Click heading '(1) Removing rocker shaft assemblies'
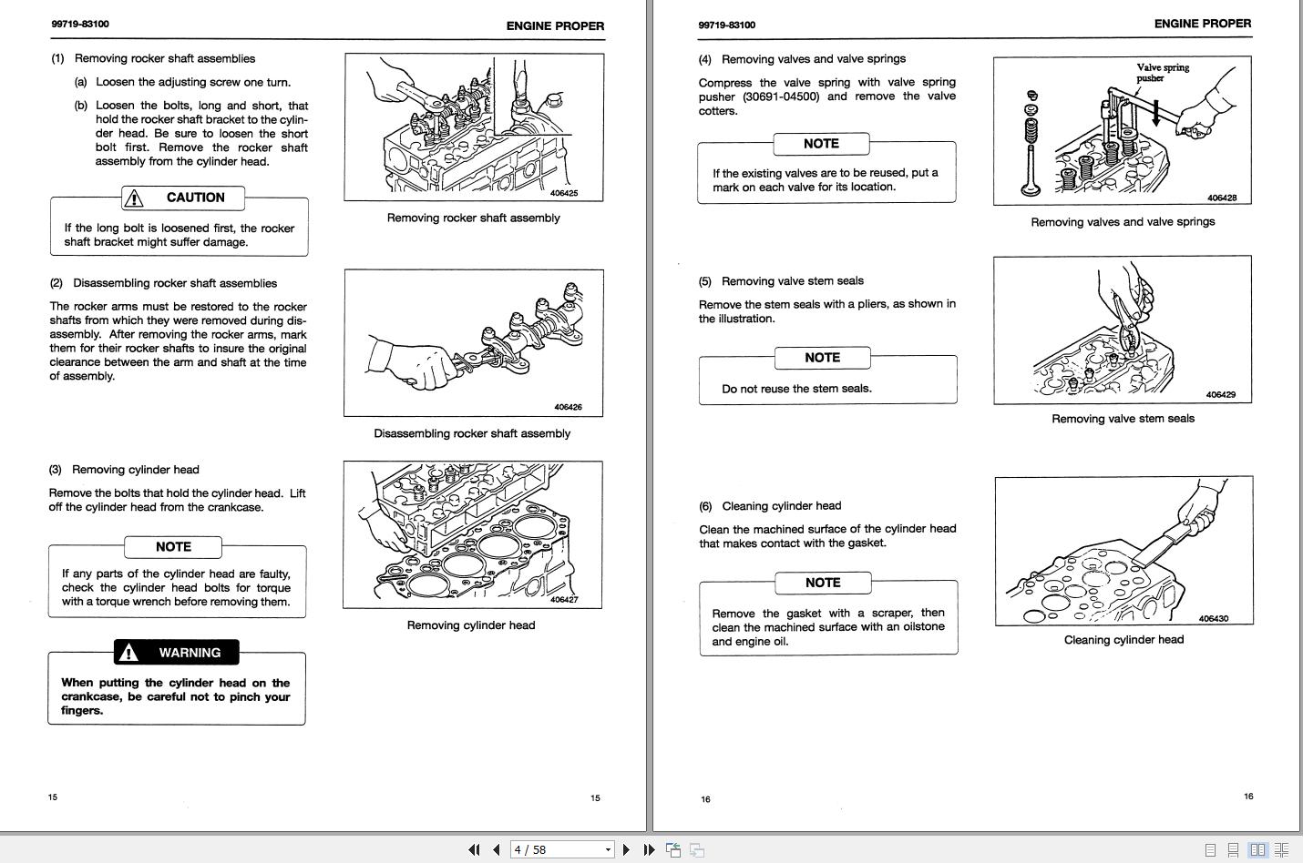The width and height of the screenshot is (1303, 863). (x=153, y=58)
